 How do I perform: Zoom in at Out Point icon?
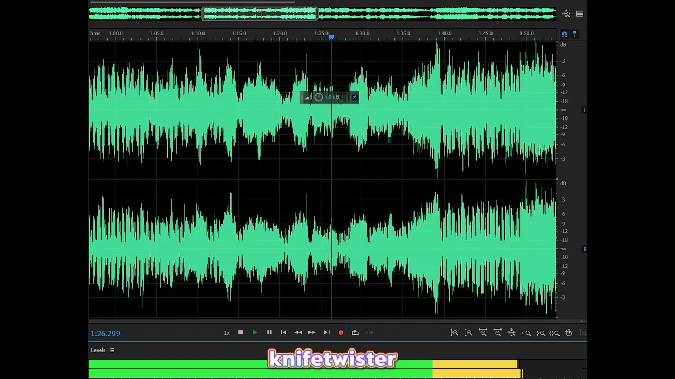(541, 333)
